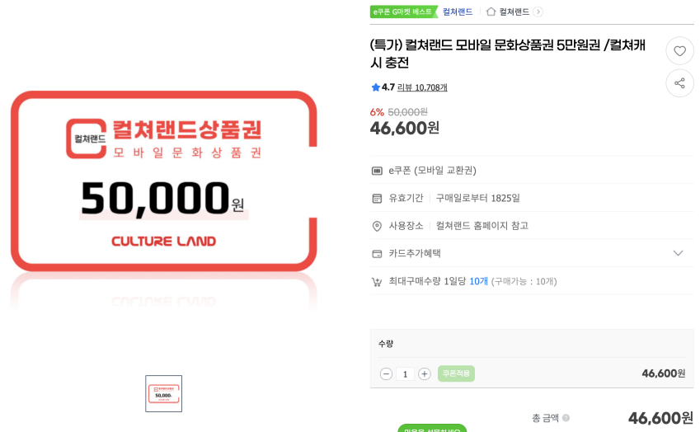Decrease quantity with the minus button
Screen dimensions: 700x432
point(386,373)
